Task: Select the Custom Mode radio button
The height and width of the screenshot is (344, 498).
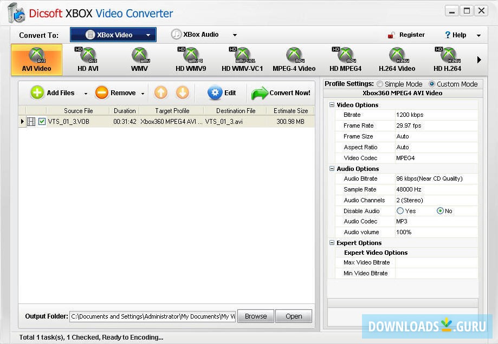Action: click(432, 84)
